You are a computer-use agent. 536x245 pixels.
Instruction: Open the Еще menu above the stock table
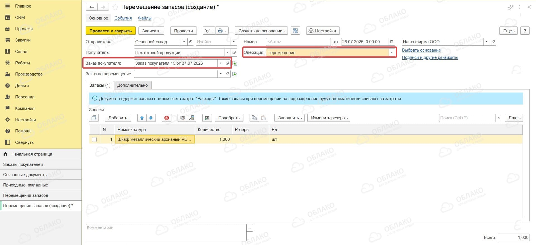tap(514, 118)
